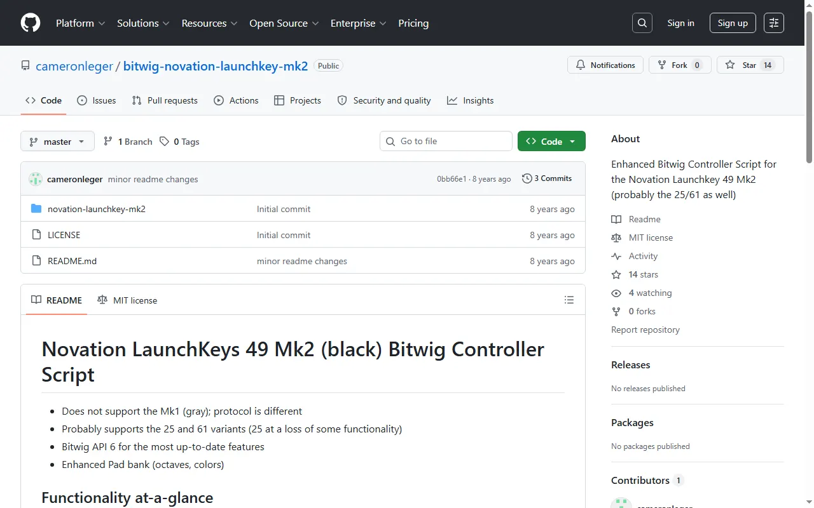Click Sign in
Viewport: 814px width, 508px height.
click(680, 23)
